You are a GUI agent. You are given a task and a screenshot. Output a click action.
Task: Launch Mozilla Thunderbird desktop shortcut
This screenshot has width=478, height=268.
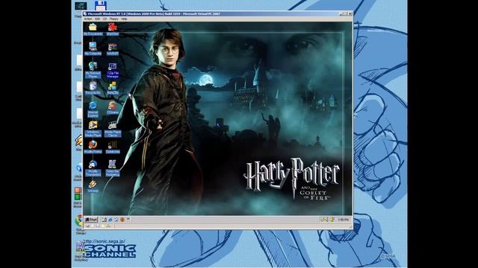click(93, 168)
